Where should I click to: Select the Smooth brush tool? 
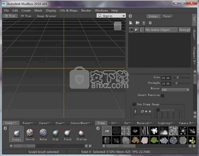tap(30, 134)
